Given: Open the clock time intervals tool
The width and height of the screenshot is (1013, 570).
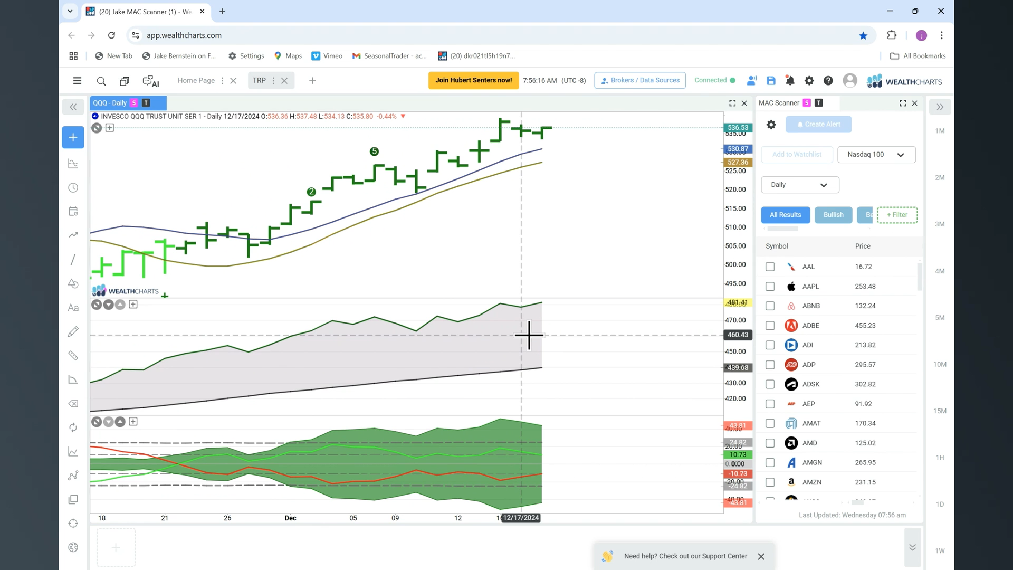Looking at the screenshot, I should click(73, 188).
